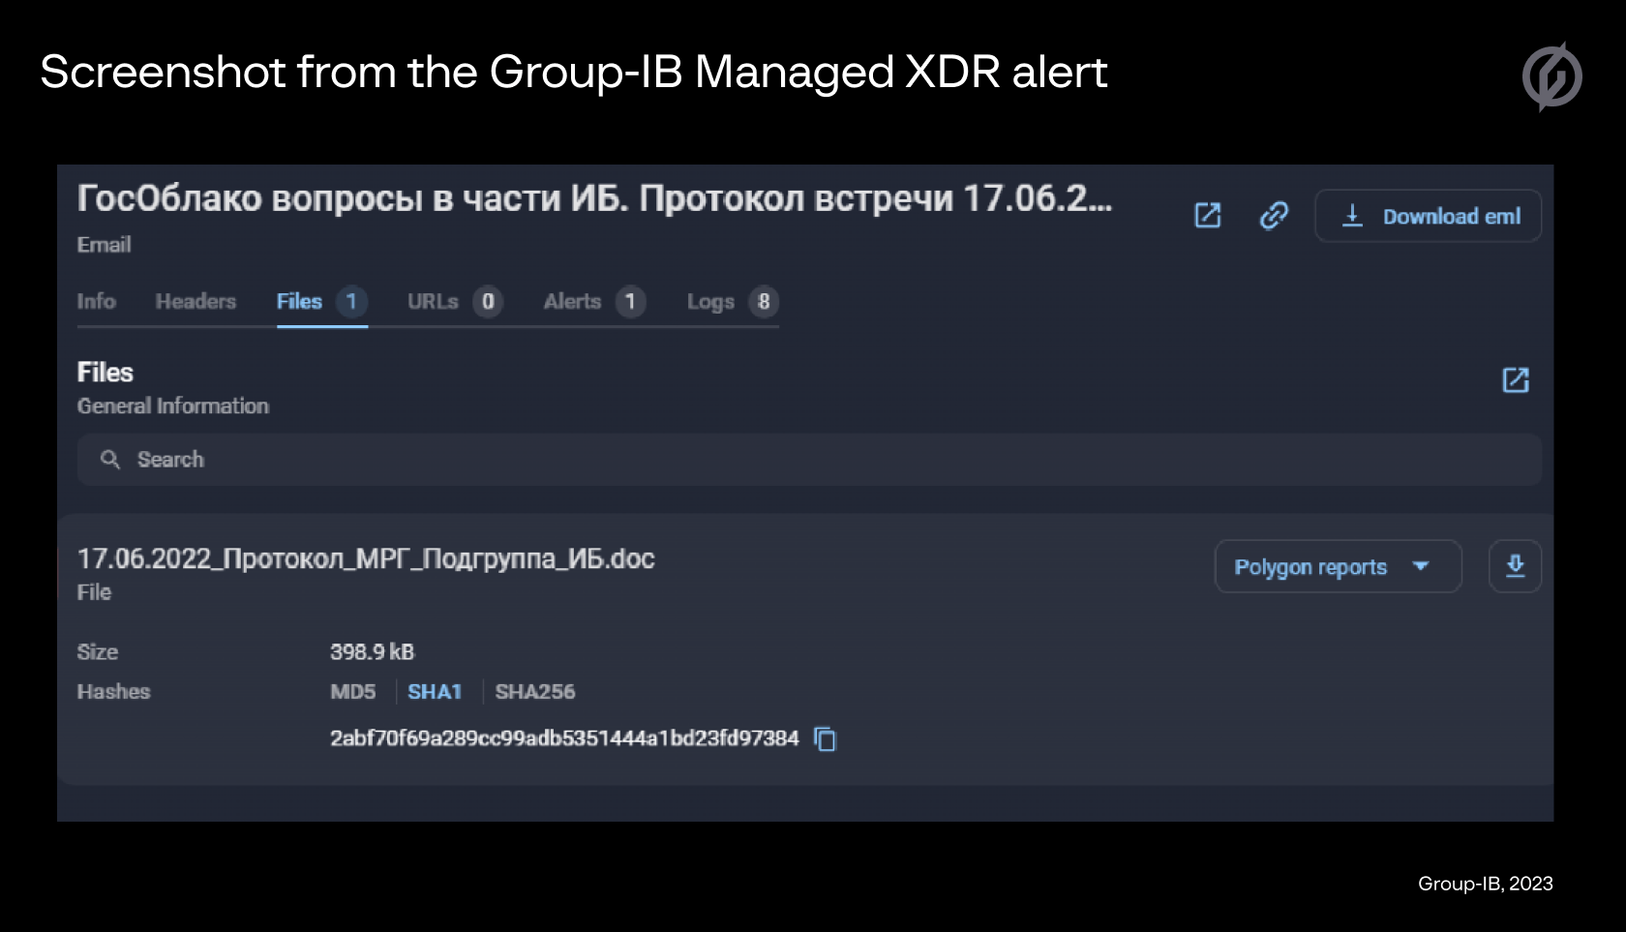
Task: Open the Polygon reports dropdown
Action: coord(1337,566)
